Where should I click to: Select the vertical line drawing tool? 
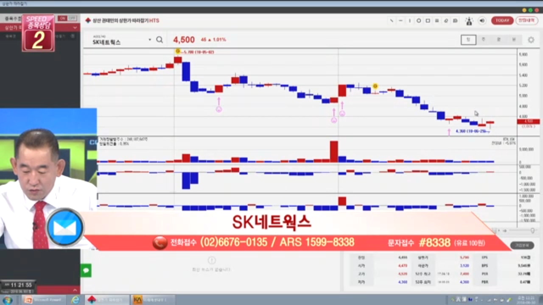[410, 21]
